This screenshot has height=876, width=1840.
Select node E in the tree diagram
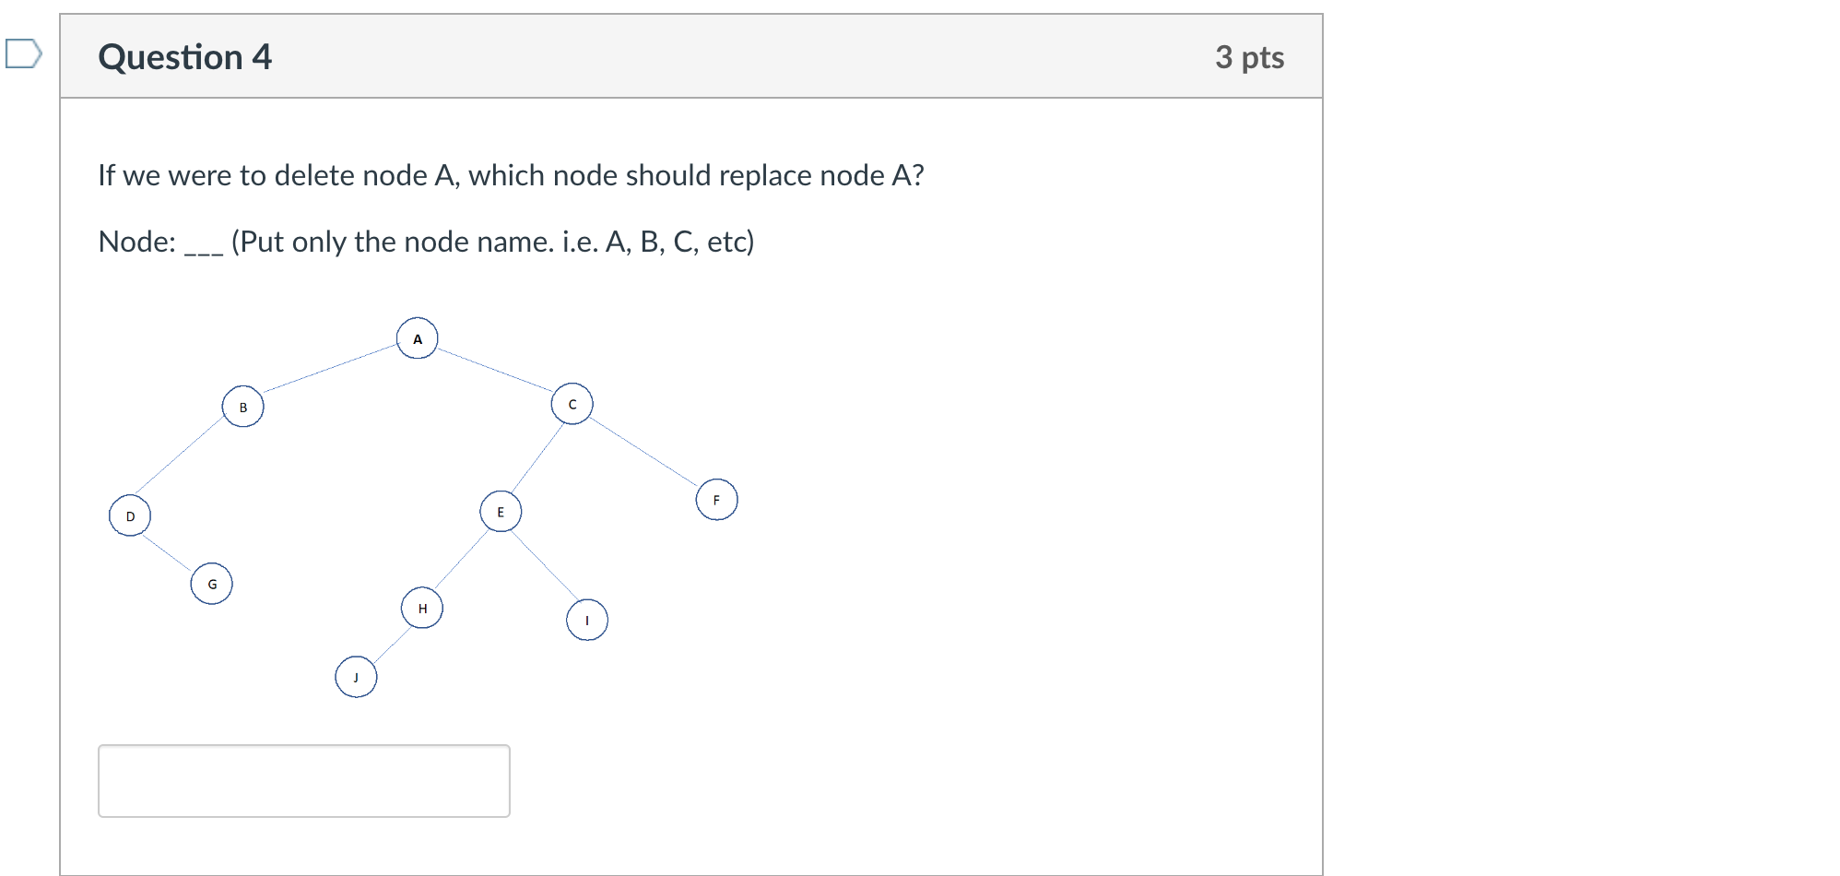(501, 511)
